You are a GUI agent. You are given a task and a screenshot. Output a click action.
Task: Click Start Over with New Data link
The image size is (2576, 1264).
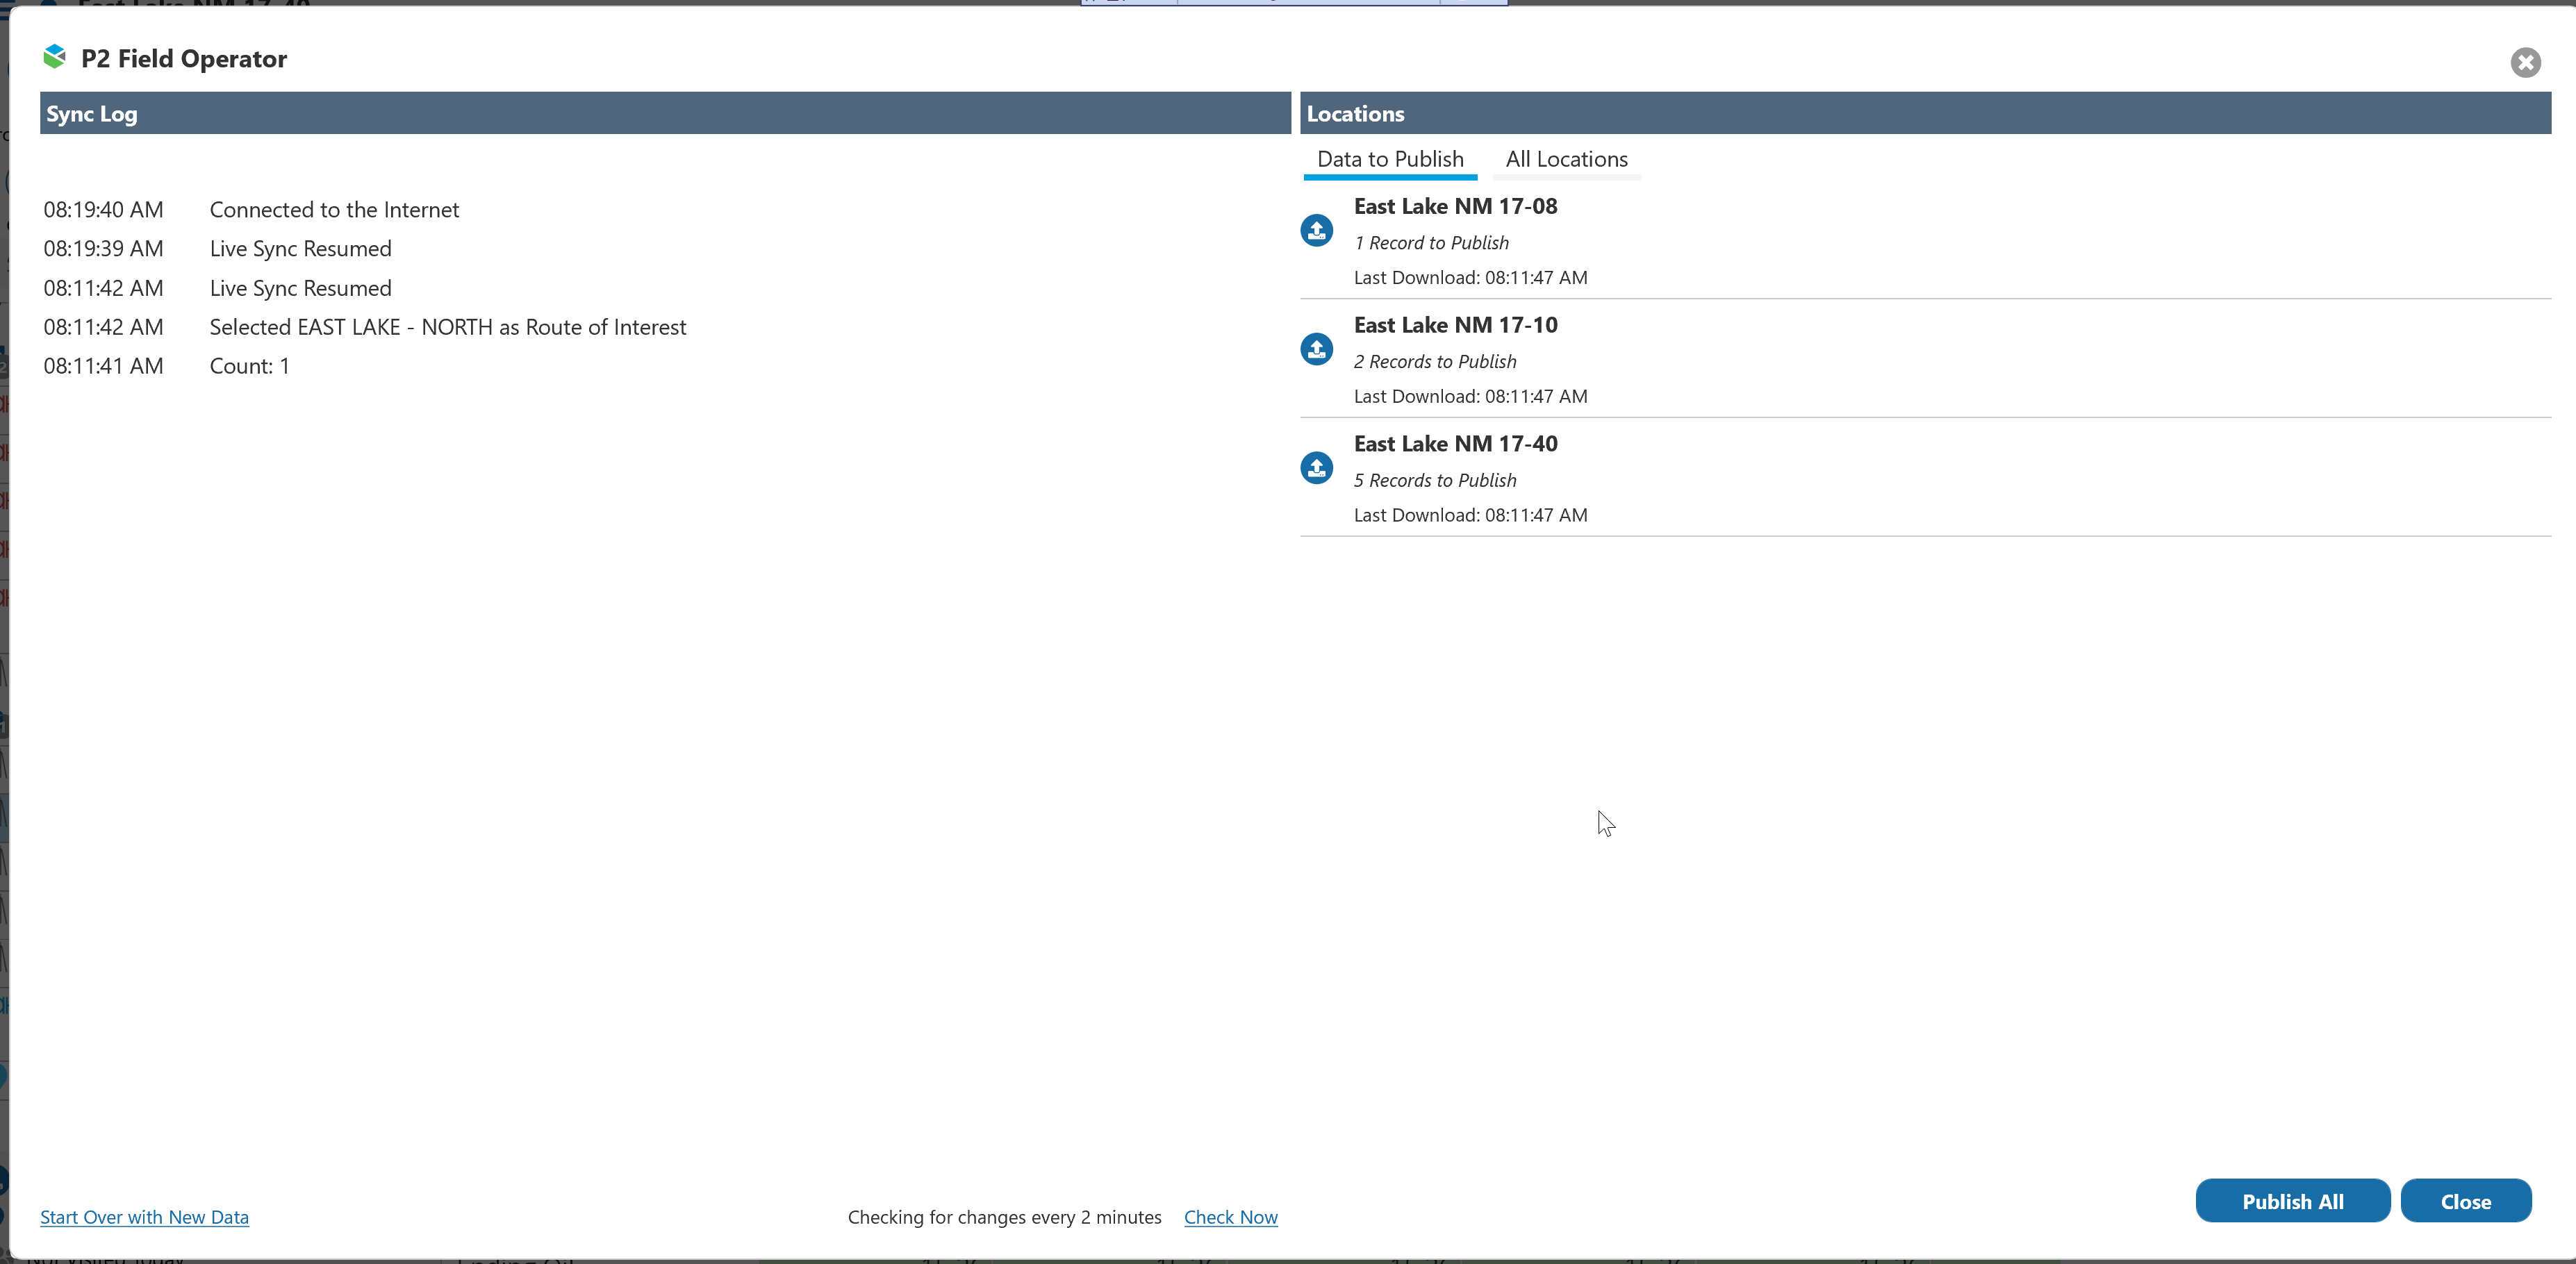pos(144,1217)
